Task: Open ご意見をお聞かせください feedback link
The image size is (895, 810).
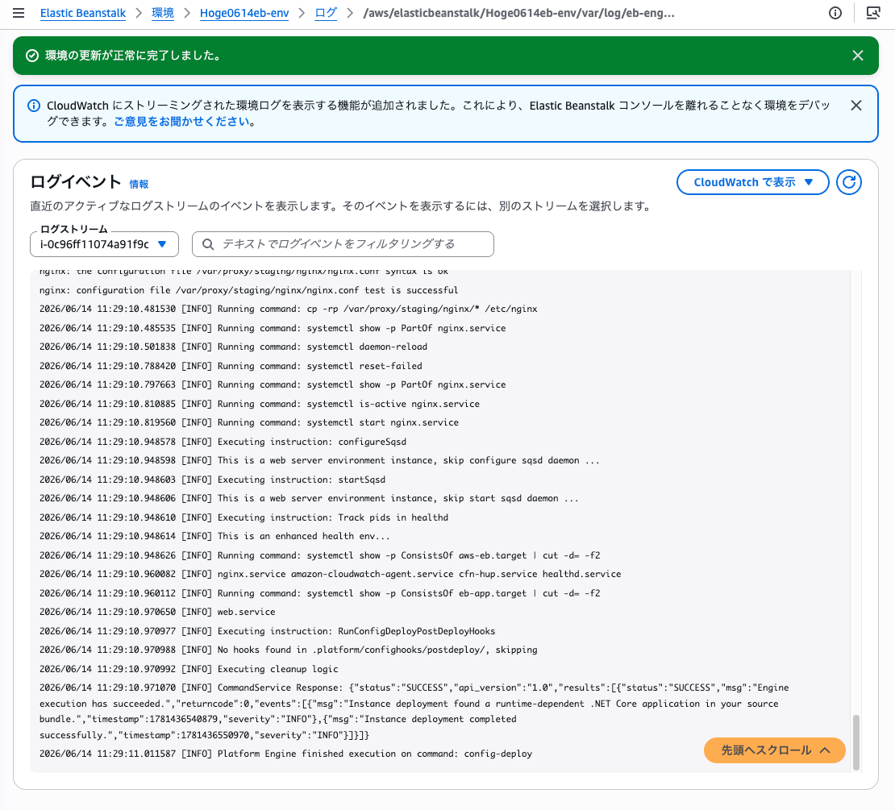Action: pos(181,122)
